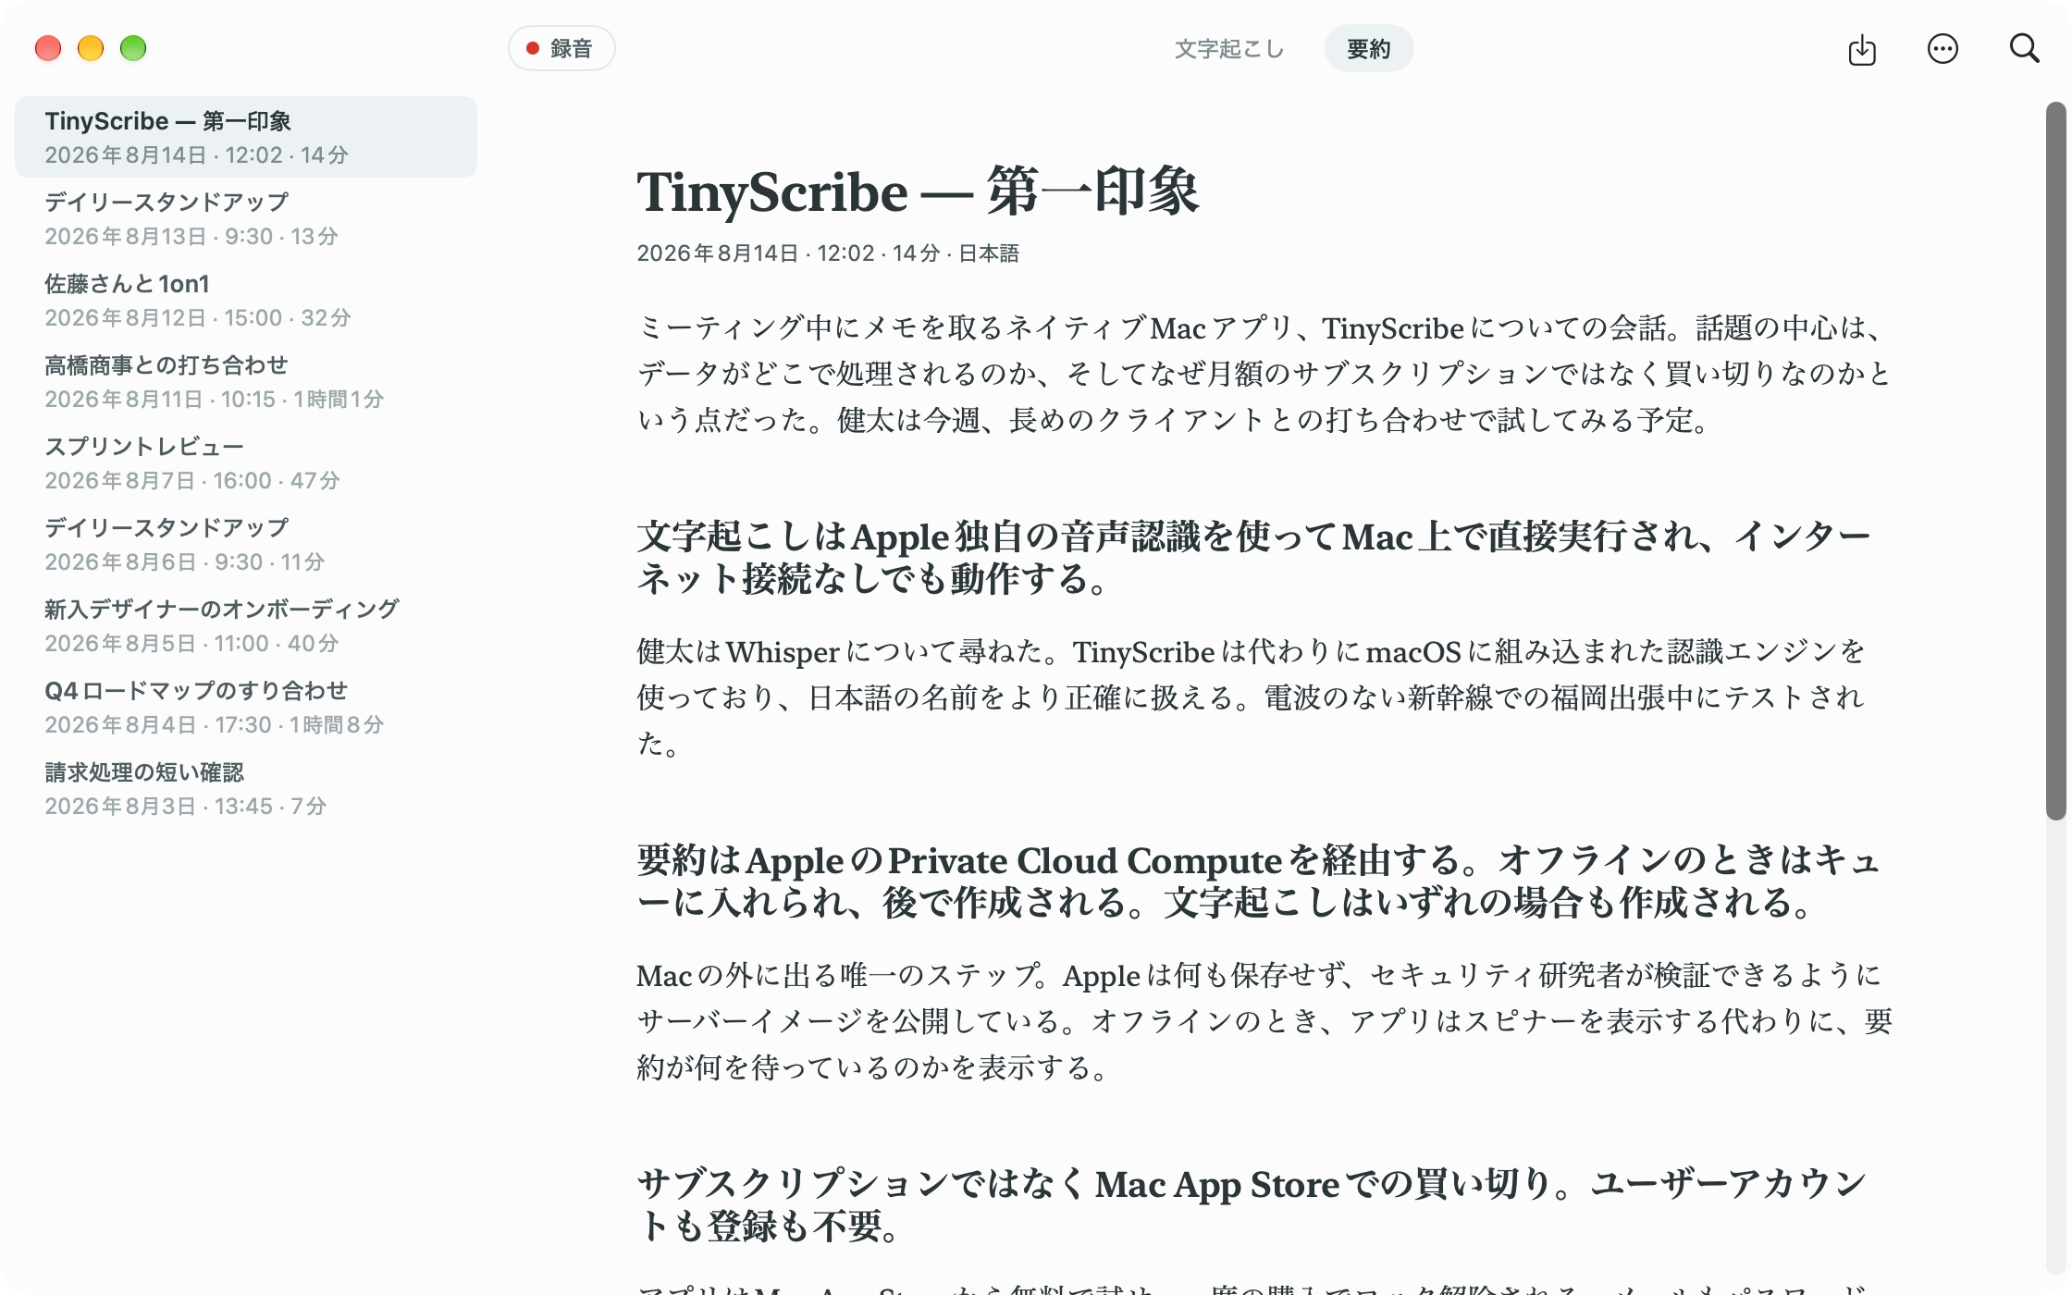This screenshot has height=1295, width=2072.
Task: Start recording with the 録音 button
Action: click(x=561, y=48)
